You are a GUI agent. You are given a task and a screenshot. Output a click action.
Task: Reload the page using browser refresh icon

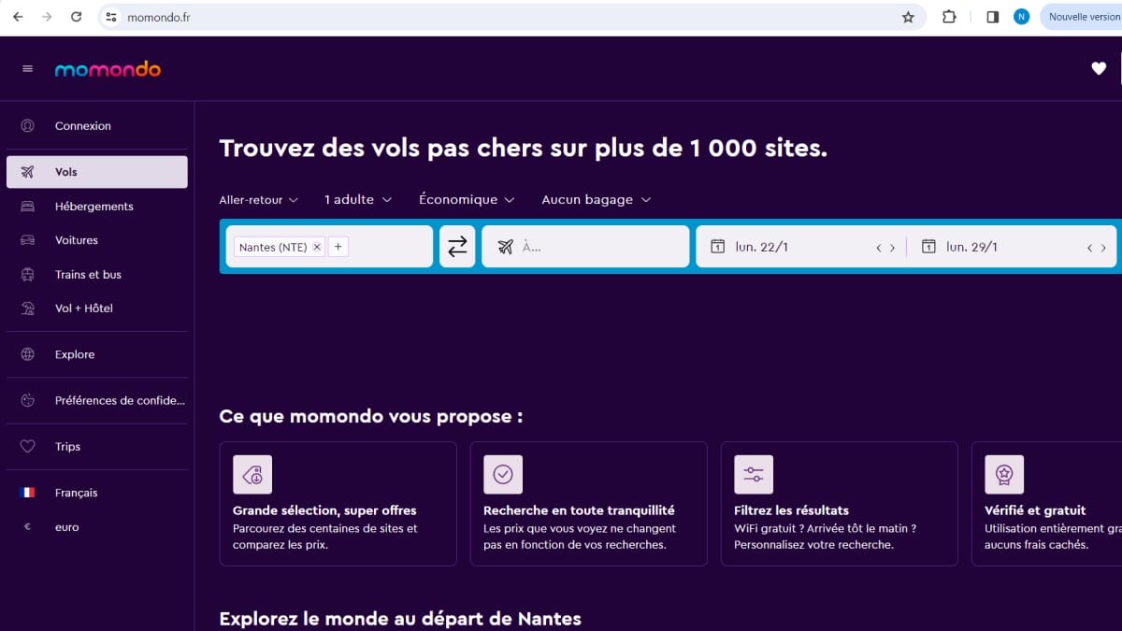click(77, 17)
